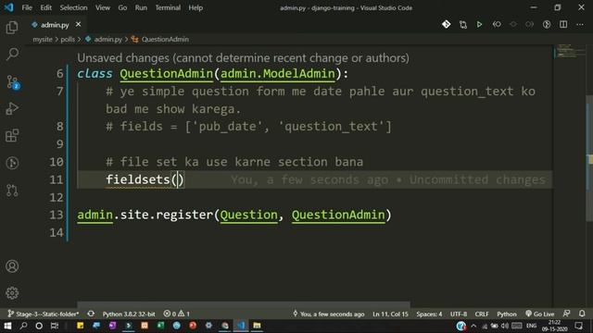Open the Explorer view in activity bar

click(12, 28)
